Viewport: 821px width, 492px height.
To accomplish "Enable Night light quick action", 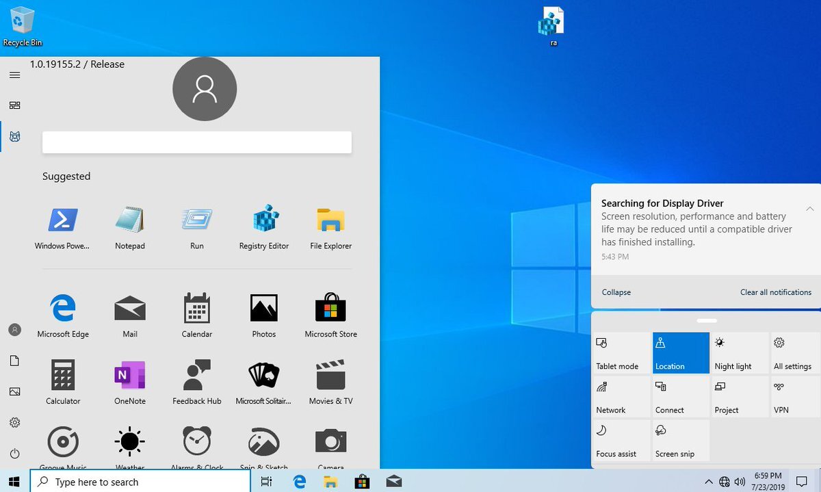I will 740,353.
